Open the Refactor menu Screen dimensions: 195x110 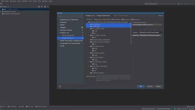(x=25, y=1)
